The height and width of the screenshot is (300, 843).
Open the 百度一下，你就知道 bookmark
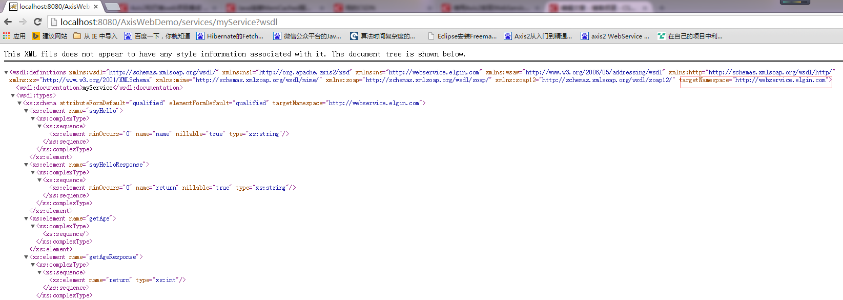157,36
